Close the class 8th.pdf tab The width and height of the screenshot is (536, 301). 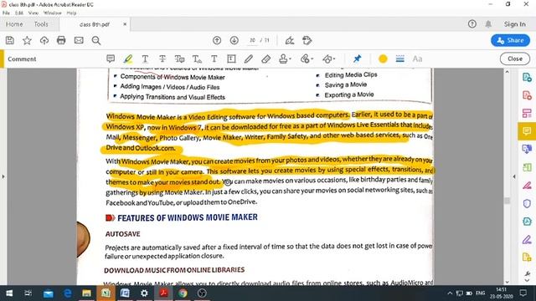pos(125,24)
